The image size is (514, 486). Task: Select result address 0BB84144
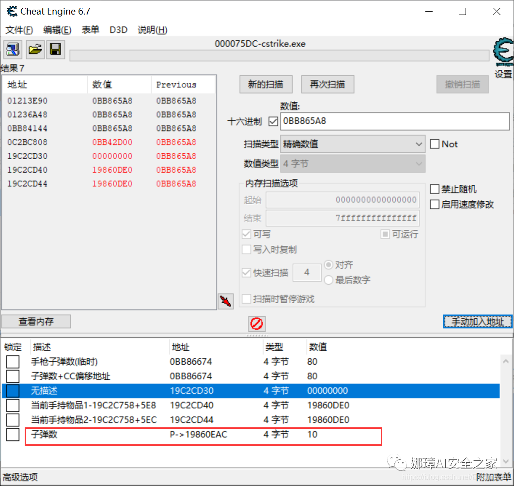[28, 129]
